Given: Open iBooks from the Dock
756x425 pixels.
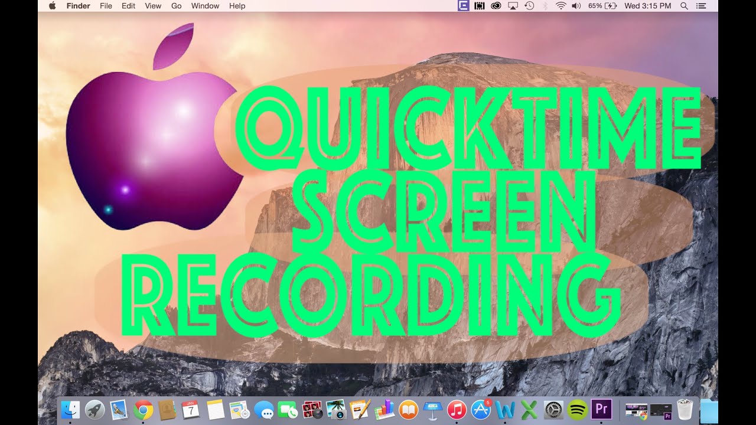Looking at the screenshot, I should pos(409,409).
